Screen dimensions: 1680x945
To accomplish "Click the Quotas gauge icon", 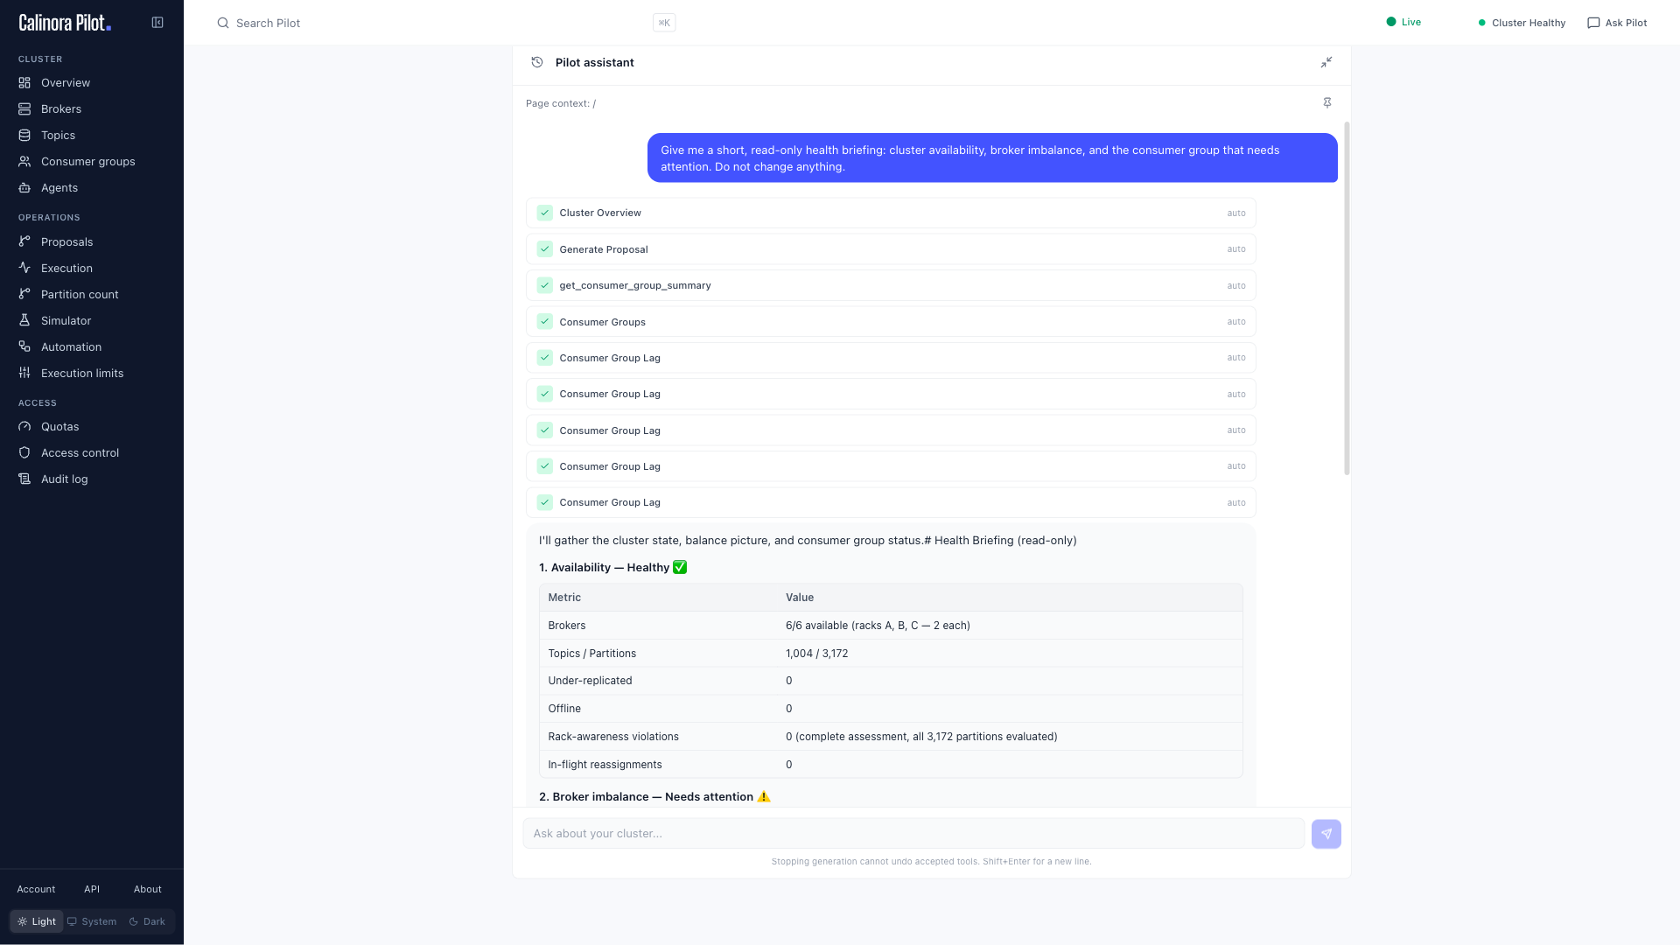I will (24, 426).
